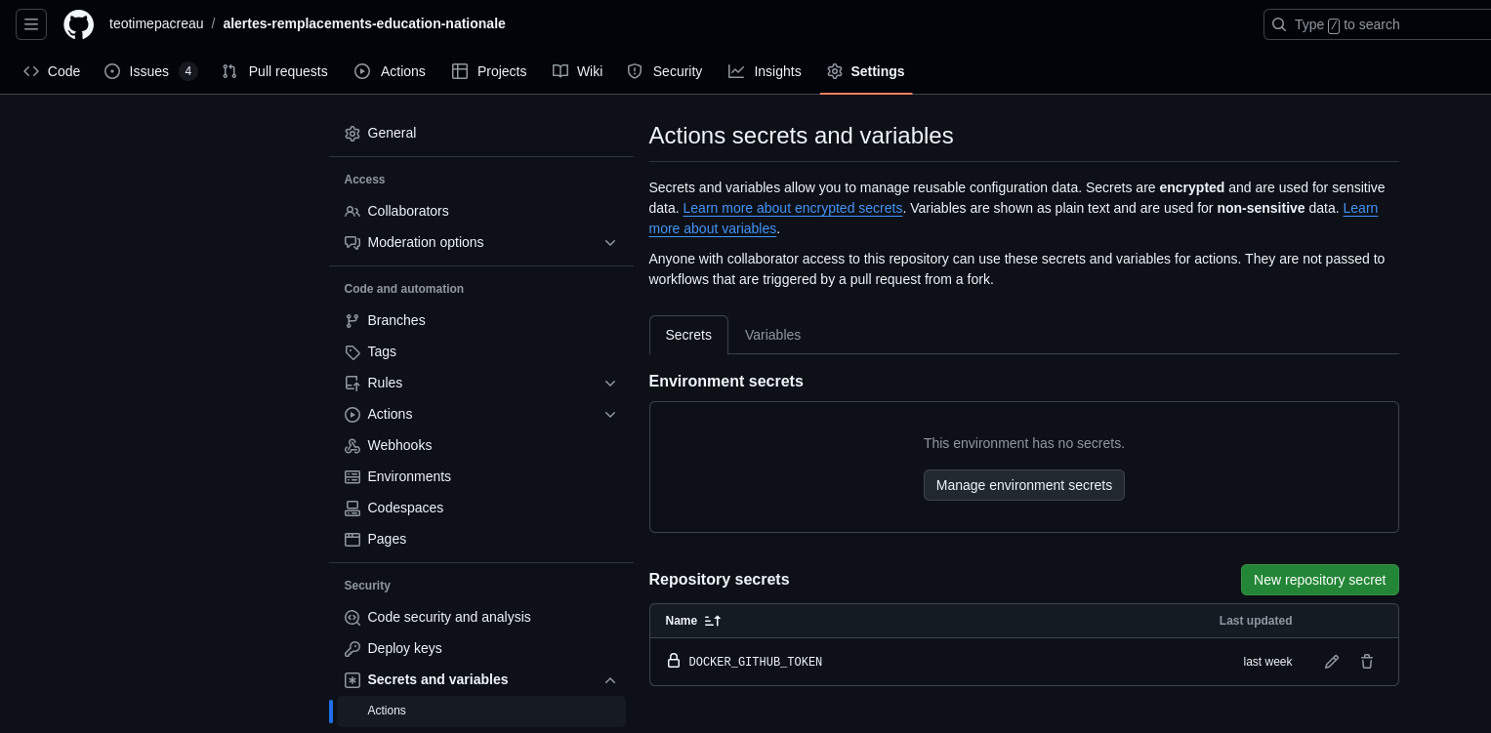Expand the sidebar Actions section chevron
Screen dimensions: 1491x733
coord(610,414)
